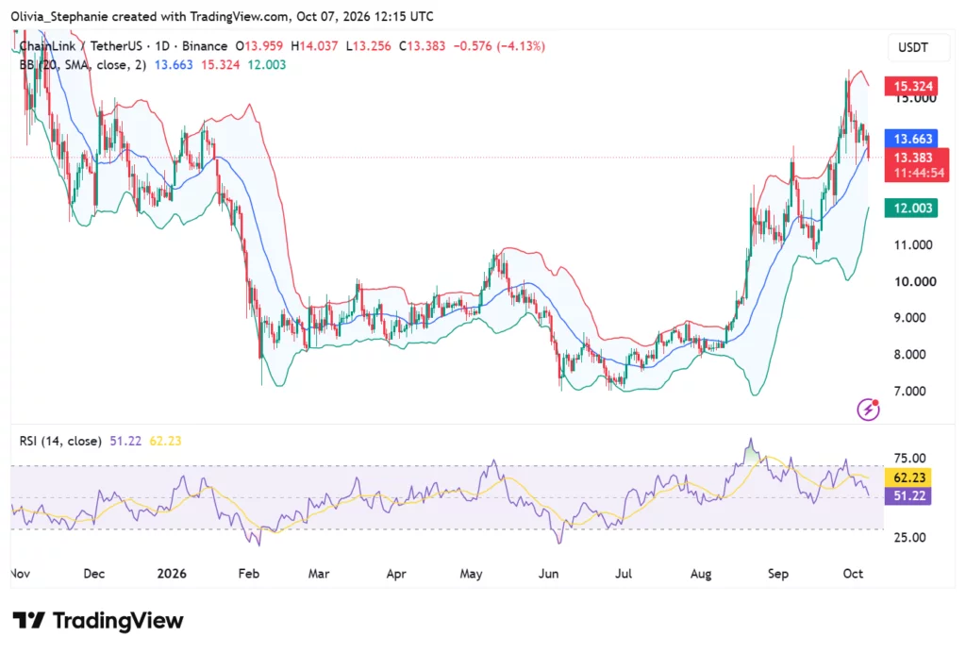The image size is (966, 653).
Task: Click the L13.256 low value in header
Action: (x=369, y=46)
